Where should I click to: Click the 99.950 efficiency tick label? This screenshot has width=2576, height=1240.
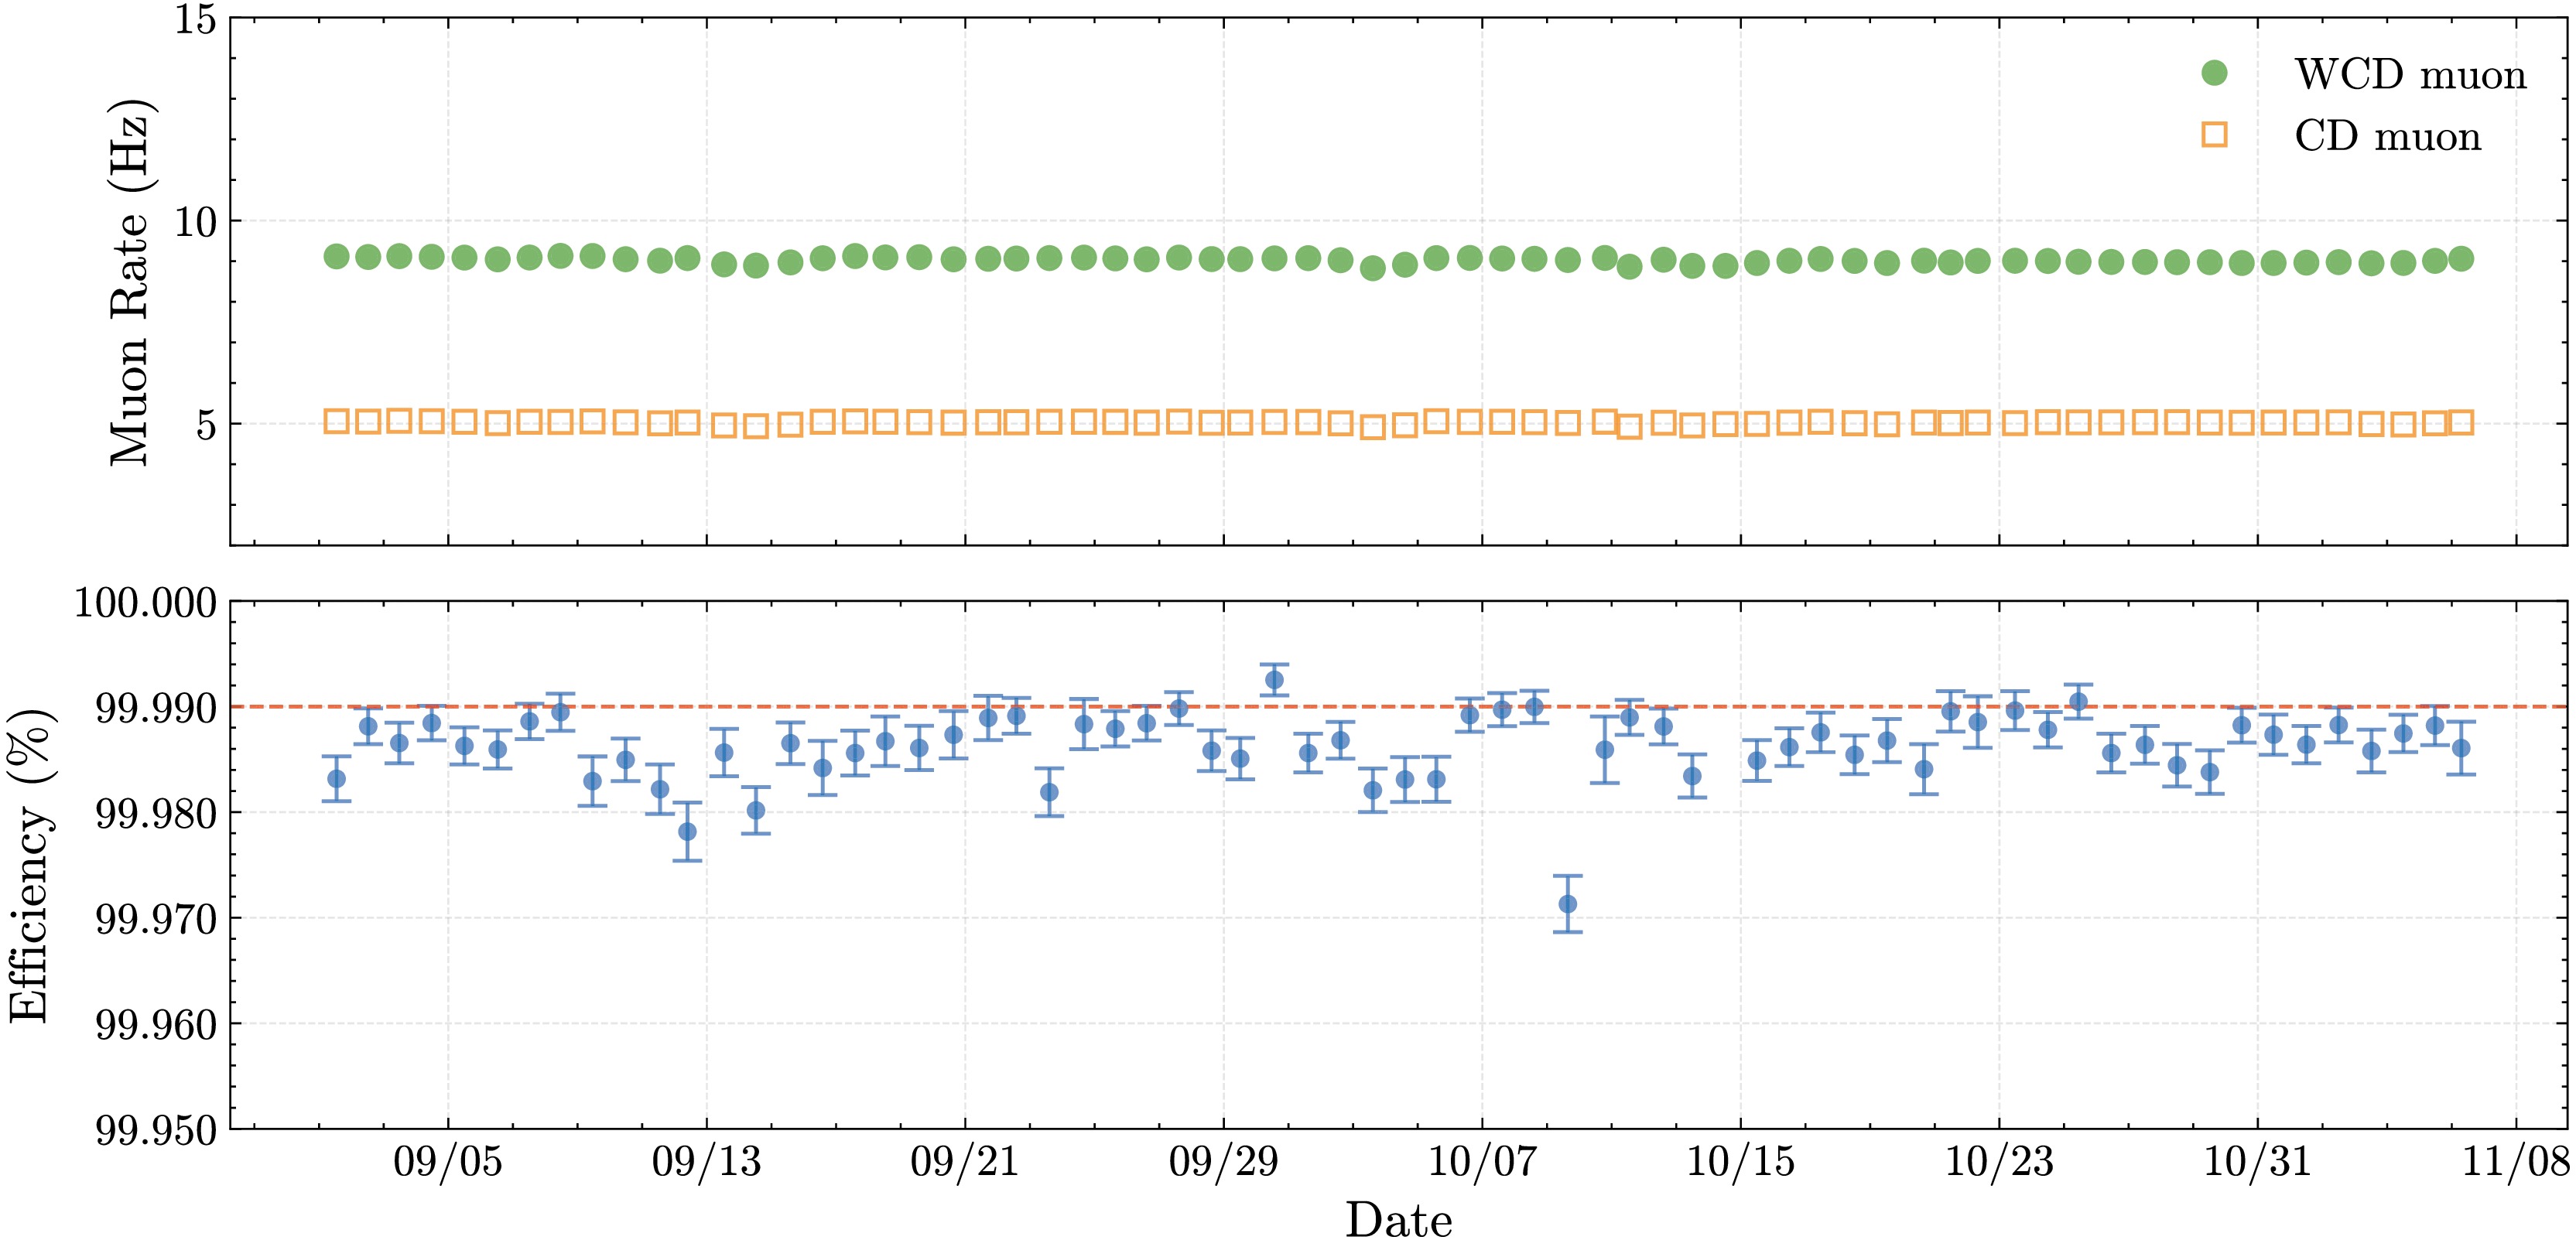tap(155, 1131)
